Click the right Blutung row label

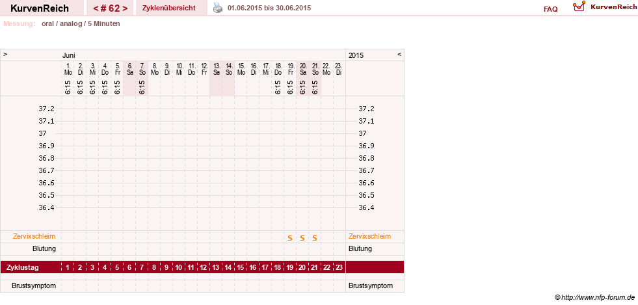(x=360, y=248)
